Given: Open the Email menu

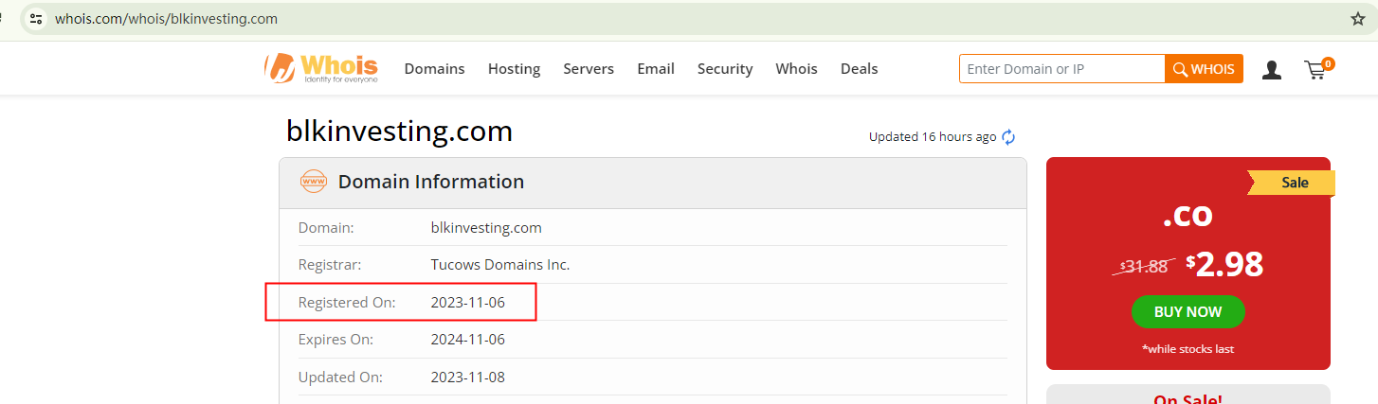Looking at the screenshot, I should 656,69.
